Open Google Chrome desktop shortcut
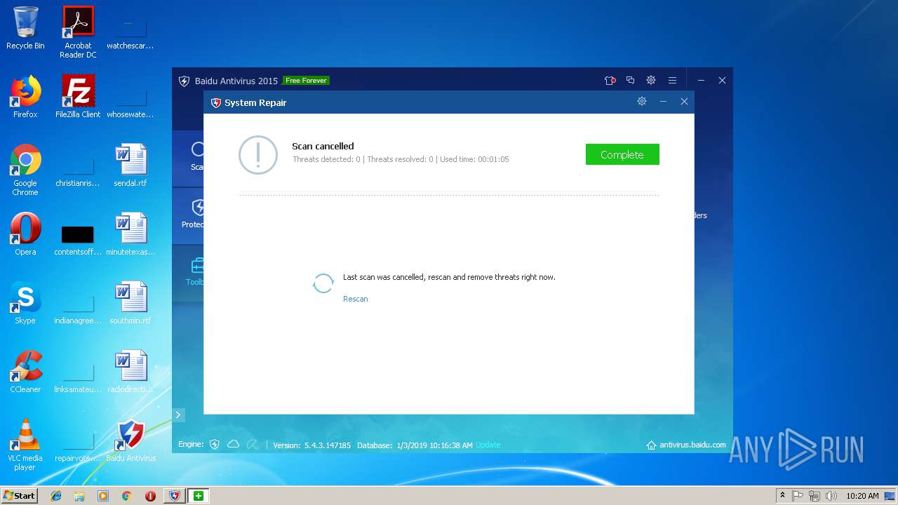Viewport: 898px width, 505px height. (25, 170)
